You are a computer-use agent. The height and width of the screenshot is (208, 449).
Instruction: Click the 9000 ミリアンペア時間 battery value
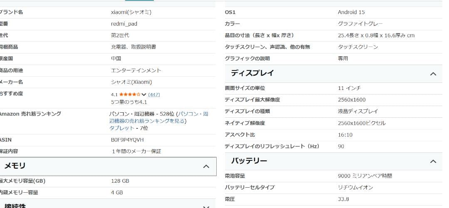[x=365, y=176]
